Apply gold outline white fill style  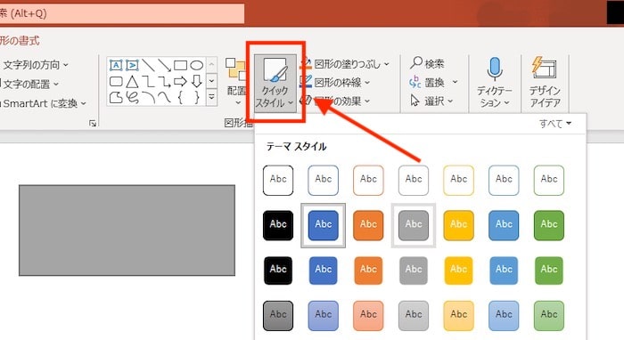click(459, 181)
